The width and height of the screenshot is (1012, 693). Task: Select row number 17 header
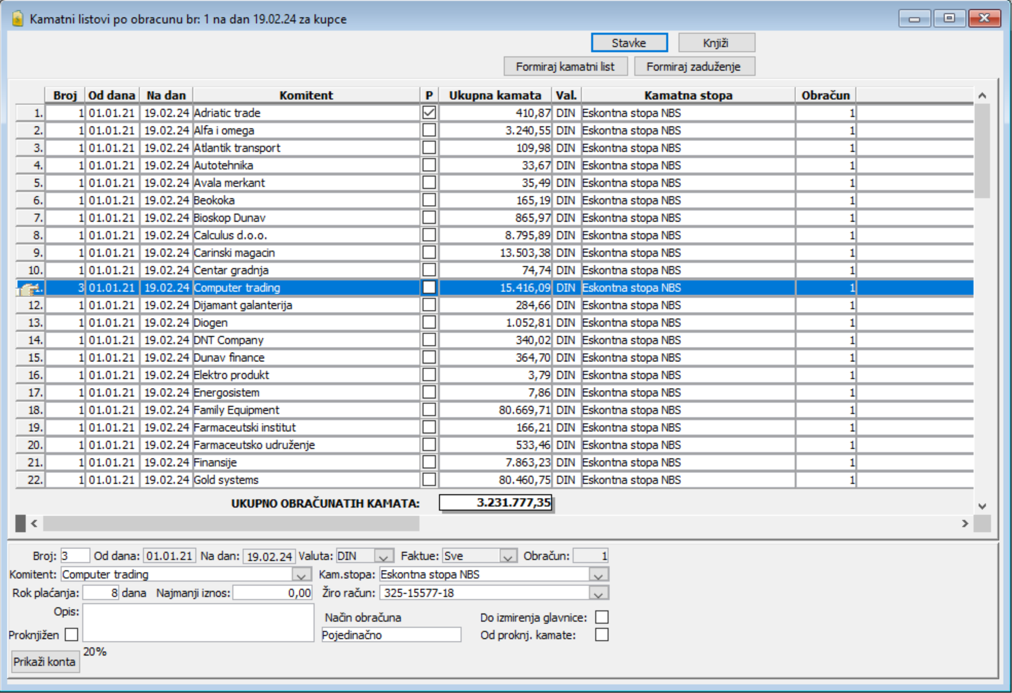pyautogui.click(x=30, y=393)
